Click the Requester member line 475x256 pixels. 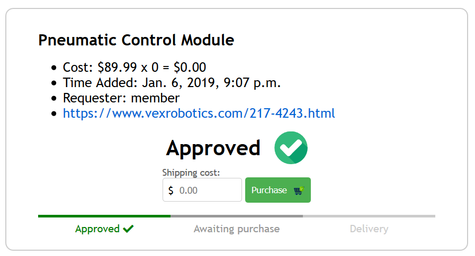point(121,98)
